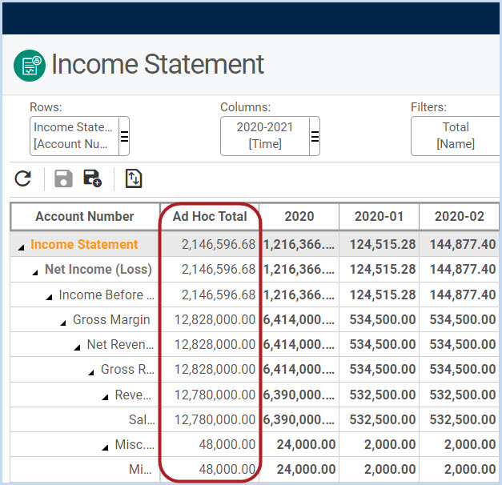Click the Ad Hoc Total column header
The width and height of the screenshot is (502, 485).
tap(210, 216)
